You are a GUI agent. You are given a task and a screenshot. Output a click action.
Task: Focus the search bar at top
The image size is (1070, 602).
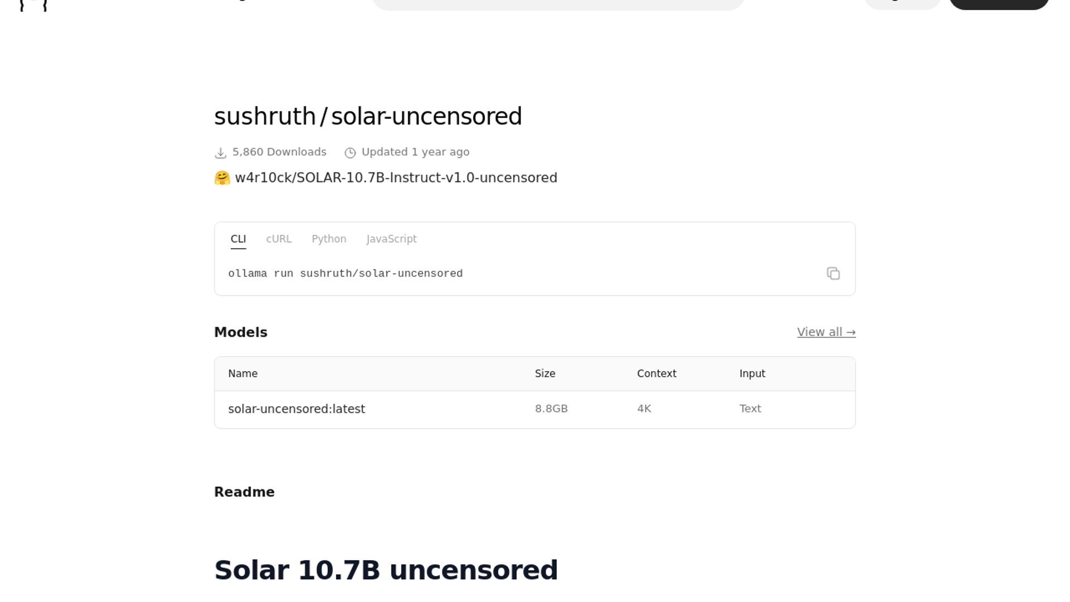pos(557,3)
